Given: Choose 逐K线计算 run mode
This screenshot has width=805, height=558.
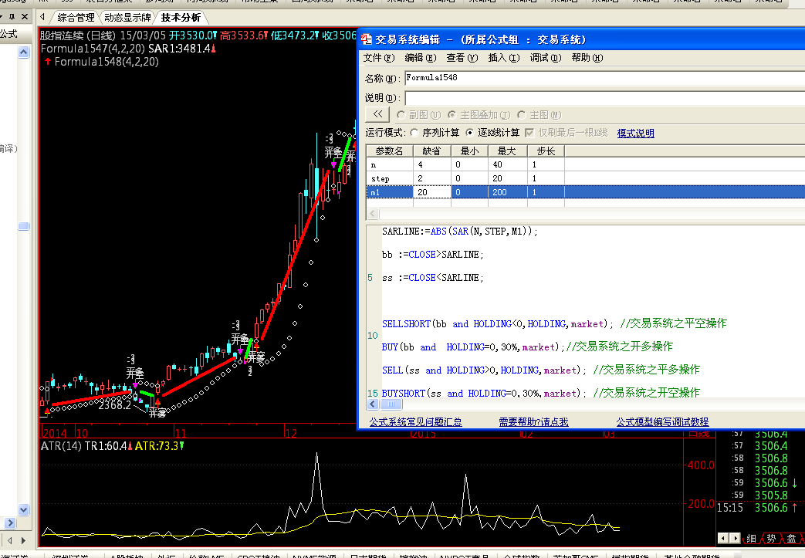Looking at the screenshot, I should click(470, 133).
